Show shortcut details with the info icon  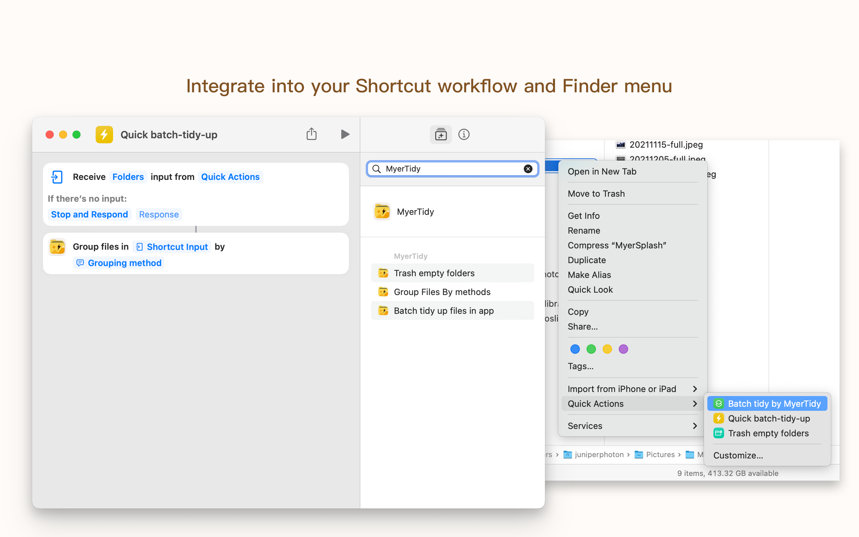click(x=464, y=134)
